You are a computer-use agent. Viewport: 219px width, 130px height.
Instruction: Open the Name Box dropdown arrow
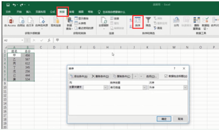(22, 40)
